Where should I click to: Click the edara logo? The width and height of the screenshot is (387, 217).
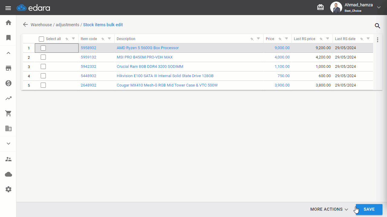(x=34, y=8)
